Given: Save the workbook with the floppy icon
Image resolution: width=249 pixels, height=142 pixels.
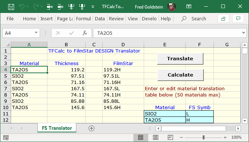Looking at the screenshot, I should click(11, 7).
